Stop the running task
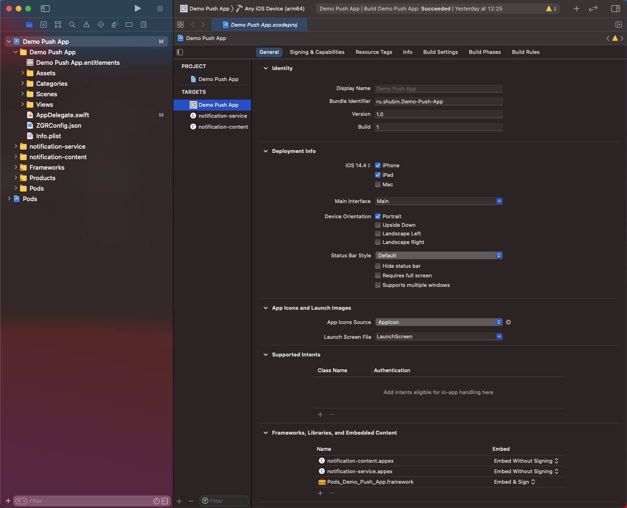This screenshot has height=508, width=627. pos(160,9)
